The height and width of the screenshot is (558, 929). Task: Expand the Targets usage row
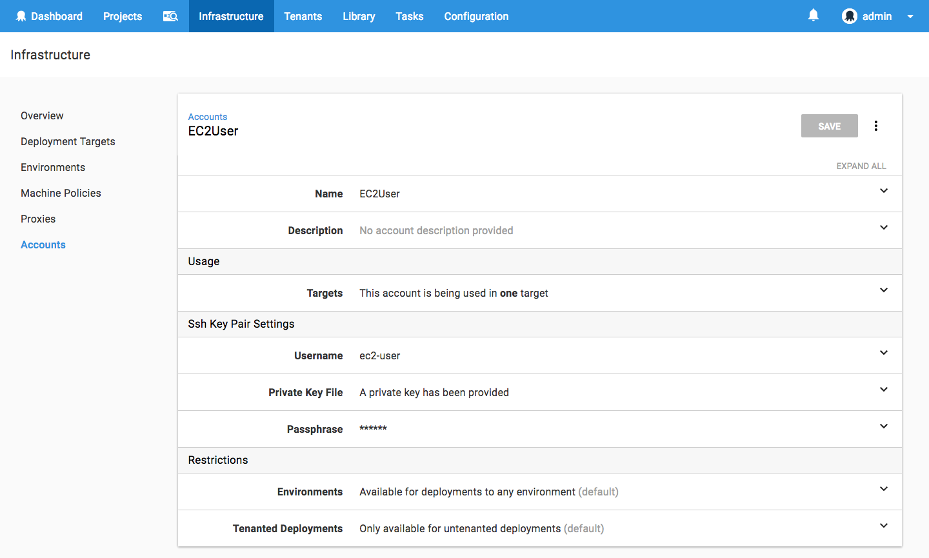[x=883, y=290]
